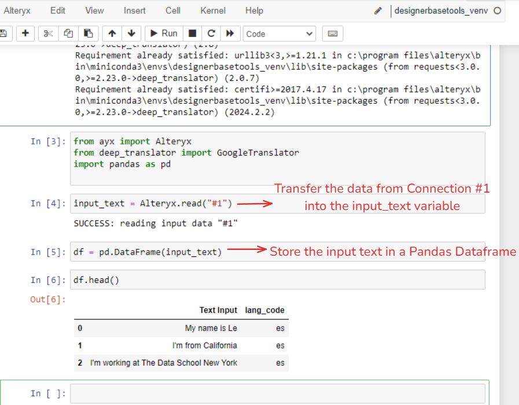Open the command palette keyboard icon
Viewport: 519px width, 405px height.
(x=333, y=34)
